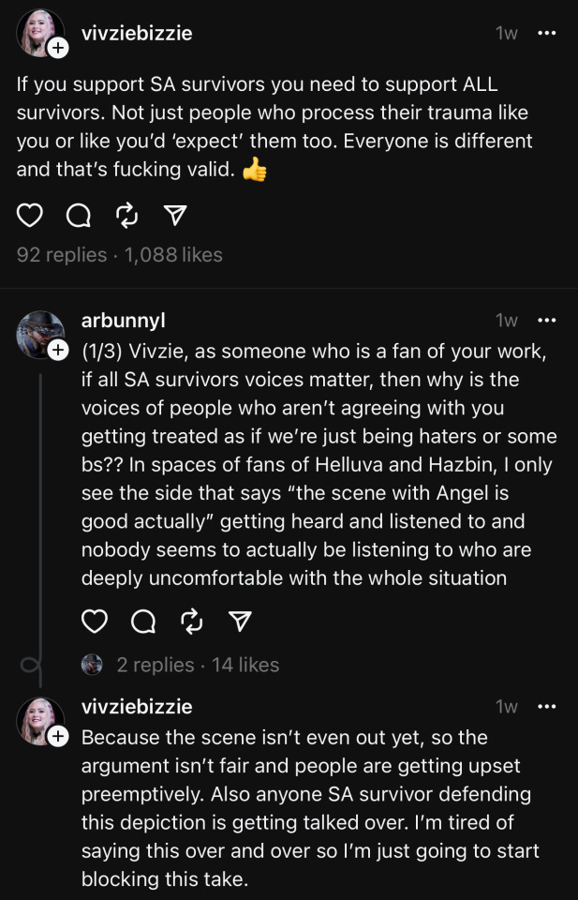Like arbunnyl's reply with heart icon
This screenshot has width=578, height=900.
click(x=95, y=621)
